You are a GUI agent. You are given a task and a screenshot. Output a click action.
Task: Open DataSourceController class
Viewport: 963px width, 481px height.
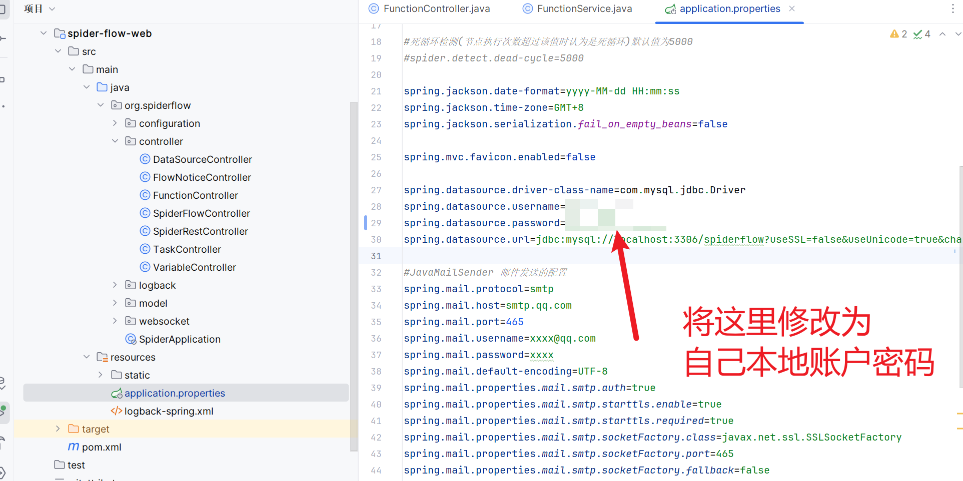click(x=202, y=159)
